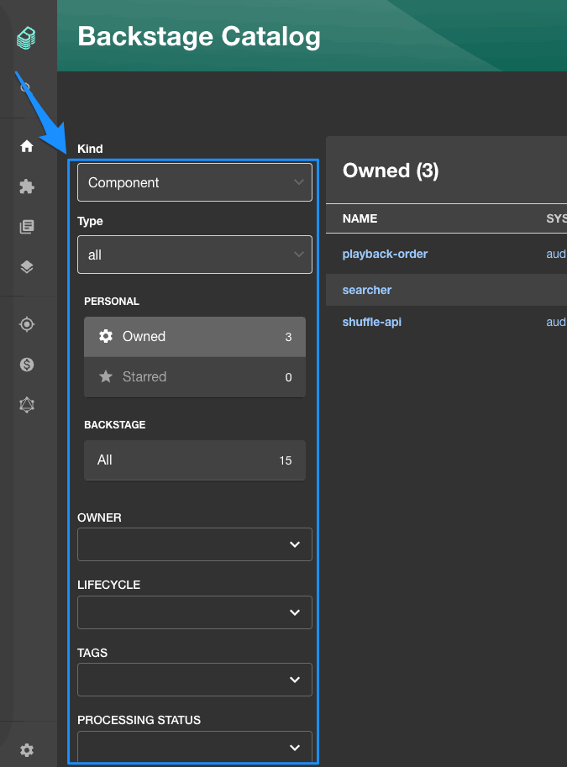The width and height of the screenshot is (567, 767).
Task: Select the crosshair target icon
Action: [25, 324]
